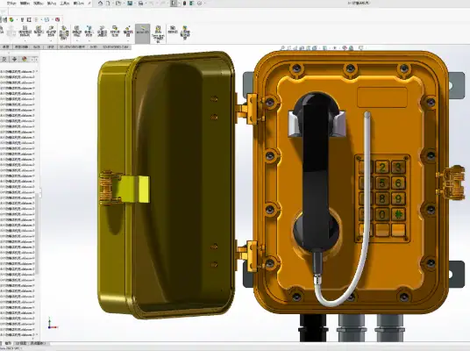470x351 pixels.
Task: Pin the menu bar with pushpin icon
Action: tap(89, 4)
